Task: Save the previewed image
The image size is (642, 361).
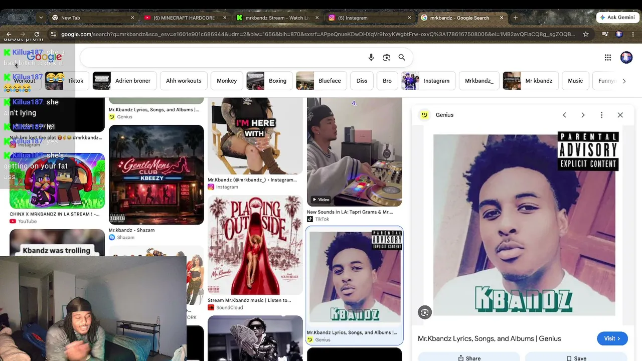Action: (576, 358)
